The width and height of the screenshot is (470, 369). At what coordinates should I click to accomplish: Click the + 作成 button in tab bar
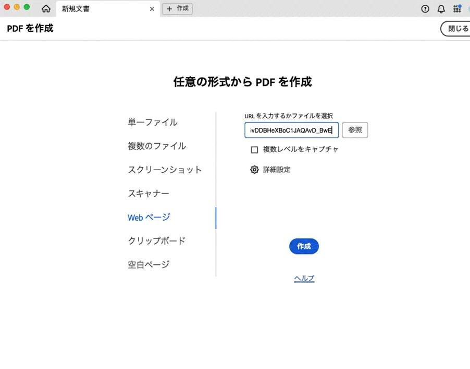click(x=177, y=9)
